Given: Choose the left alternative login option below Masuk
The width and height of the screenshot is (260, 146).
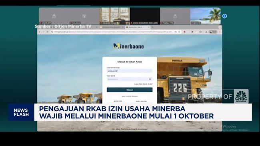Looking at the screenshot, I should [118, 101].
